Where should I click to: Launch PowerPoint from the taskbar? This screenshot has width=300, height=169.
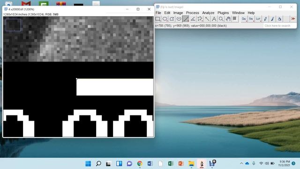pos(181,164)
